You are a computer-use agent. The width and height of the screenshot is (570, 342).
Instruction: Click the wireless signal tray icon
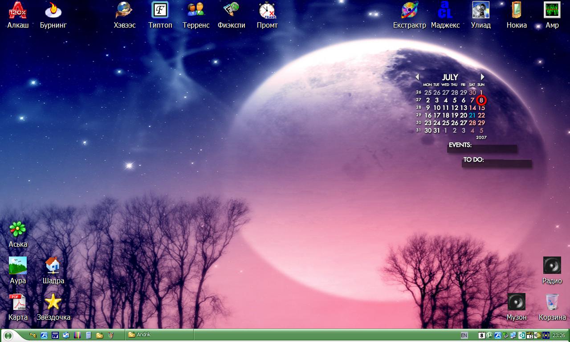tap(546, 335)
